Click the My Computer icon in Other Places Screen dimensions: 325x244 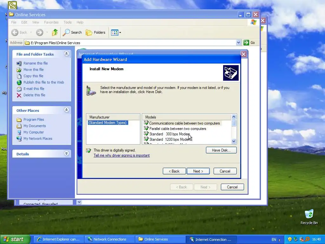19,132
